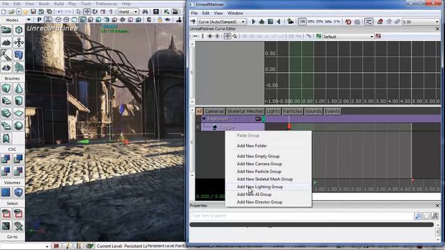Click the remove curve tab icon
Image resolution: width=445 pixels, height=250 pixels.
point(378,36)
